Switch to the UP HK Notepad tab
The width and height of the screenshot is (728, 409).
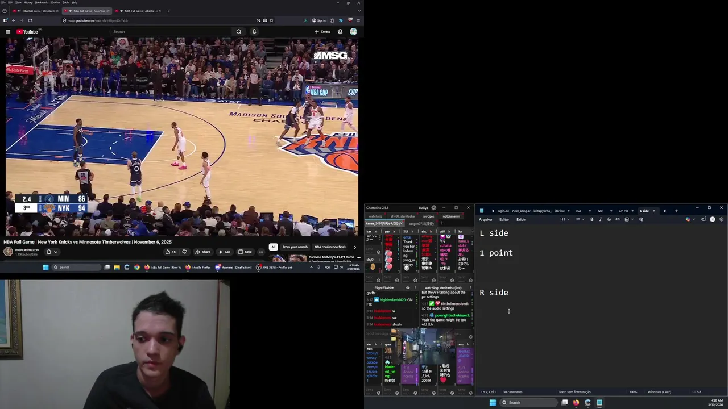pos(623,211)
